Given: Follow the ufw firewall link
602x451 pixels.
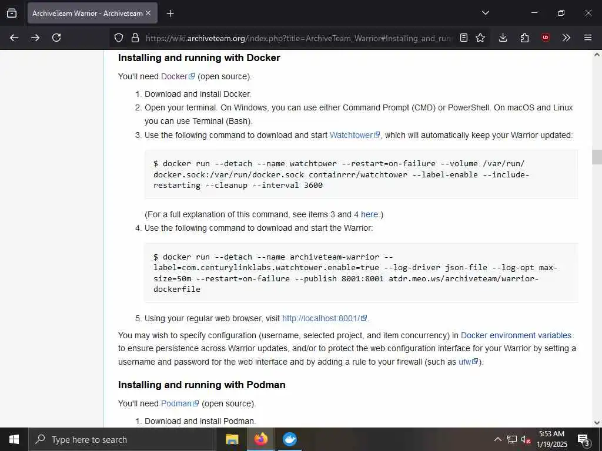Looking at the screenshot, I should [469, 362].
